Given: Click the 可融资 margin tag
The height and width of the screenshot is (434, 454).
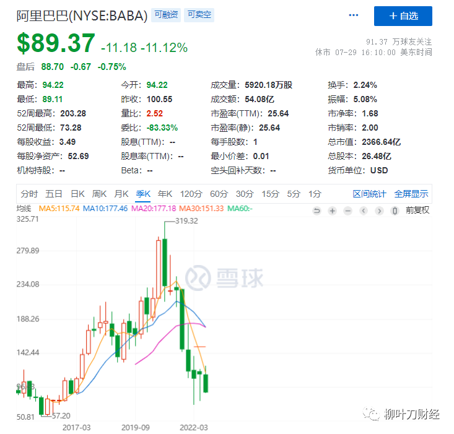Looking at the screenshot, I should point(166,15).
